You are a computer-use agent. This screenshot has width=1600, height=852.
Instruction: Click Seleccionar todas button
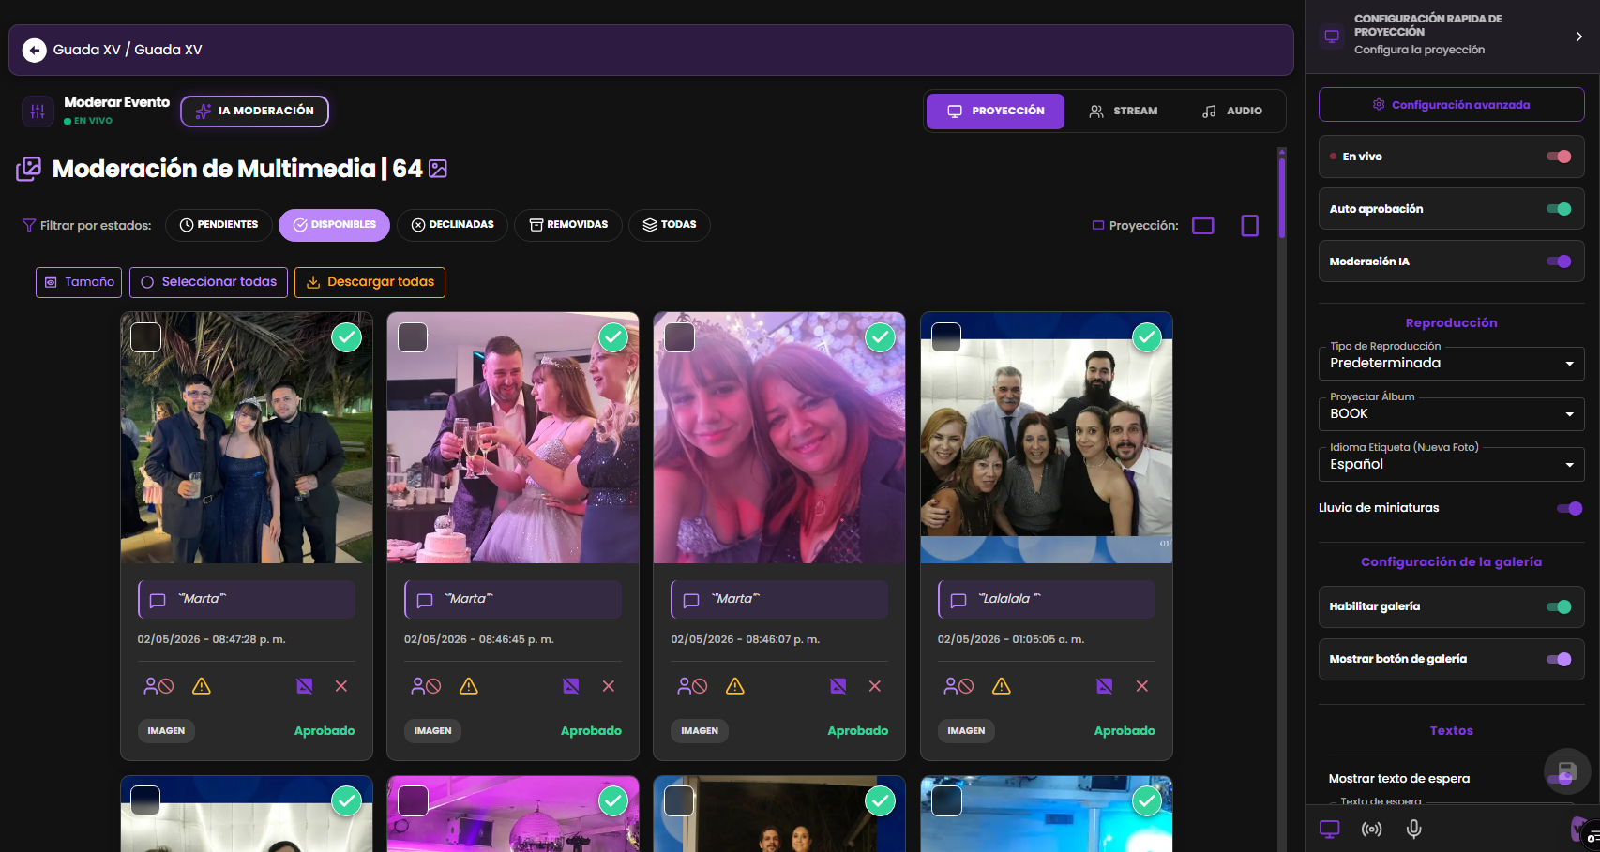click(x=208, y=282)
